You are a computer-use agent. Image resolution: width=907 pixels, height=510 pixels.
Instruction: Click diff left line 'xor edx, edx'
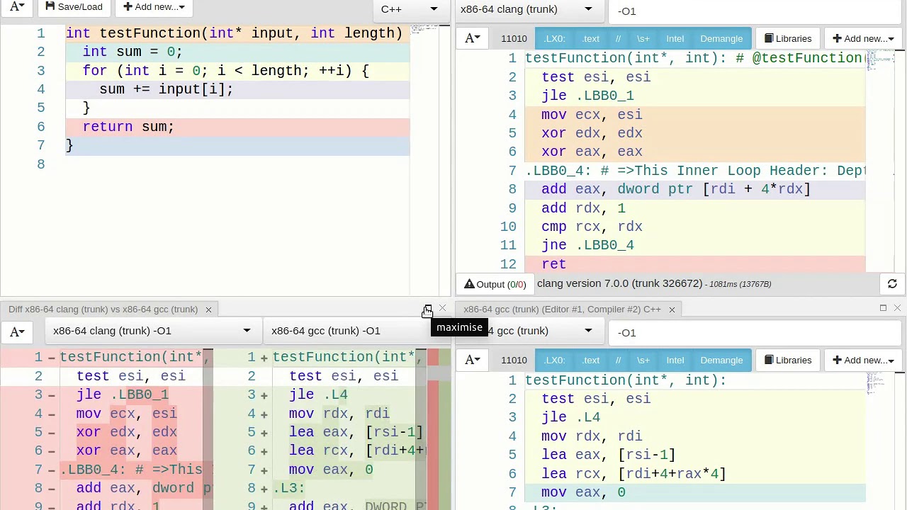[127, 432]
